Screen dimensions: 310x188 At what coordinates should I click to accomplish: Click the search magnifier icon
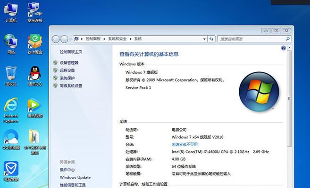pos(288,39)
